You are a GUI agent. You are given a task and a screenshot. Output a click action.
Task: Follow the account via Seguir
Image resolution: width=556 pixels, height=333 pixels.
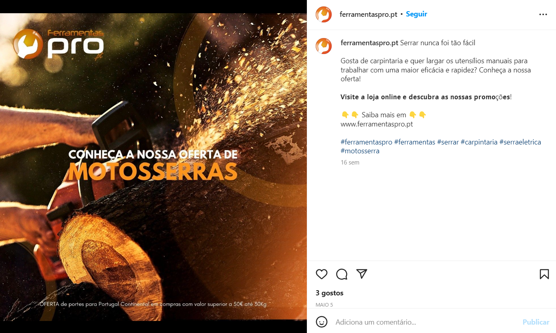[417, 14]
